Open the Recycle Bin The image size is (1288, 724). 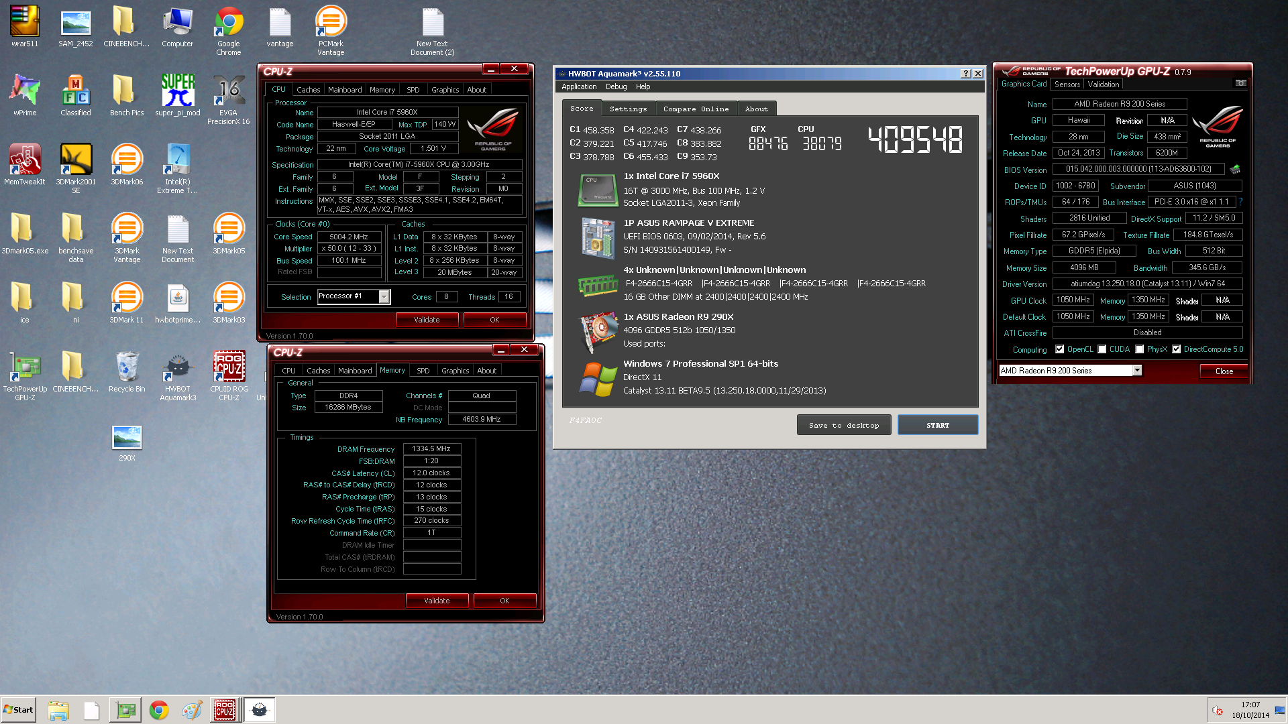tap(127, 371)
